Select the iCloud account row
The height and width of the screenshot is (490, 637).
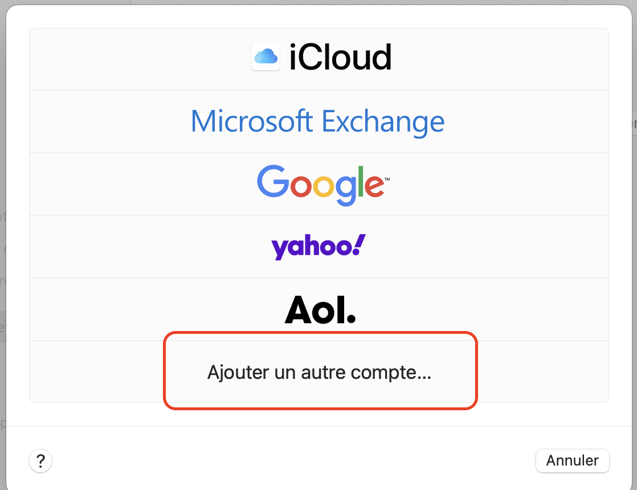[x=319, y=59]
